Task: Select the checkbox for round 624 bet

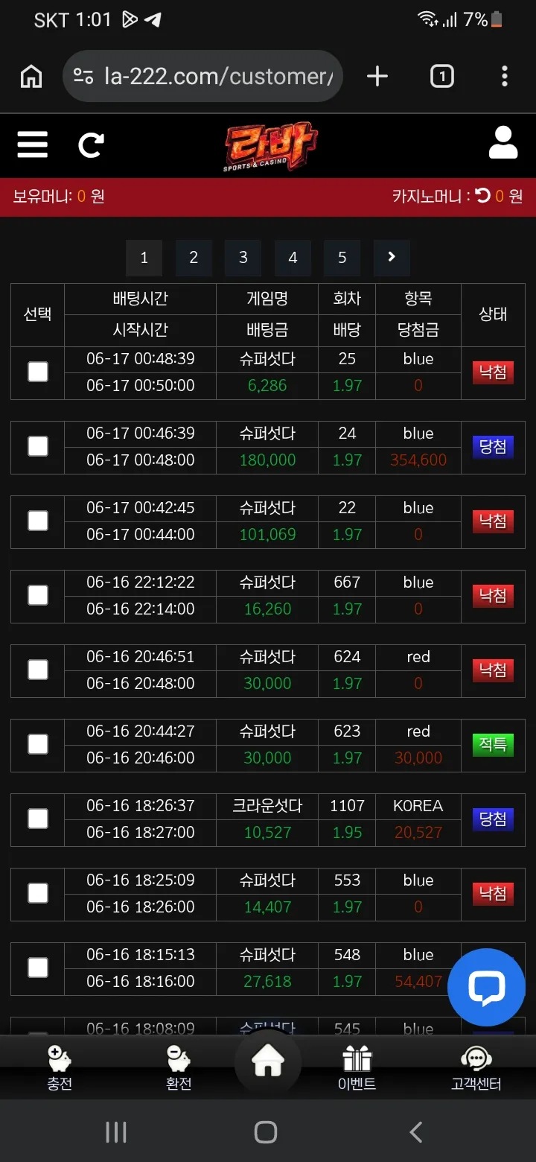Action: click(x=38, y=670)
